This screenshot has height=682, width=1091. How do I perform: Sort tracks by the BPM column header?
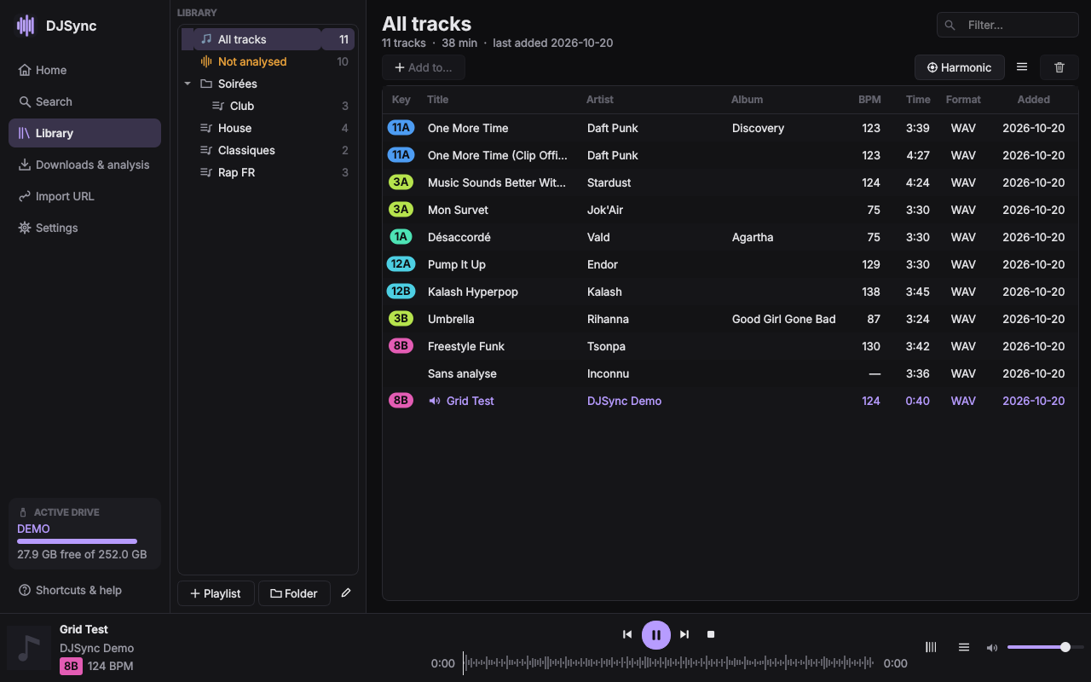(869, 100)
